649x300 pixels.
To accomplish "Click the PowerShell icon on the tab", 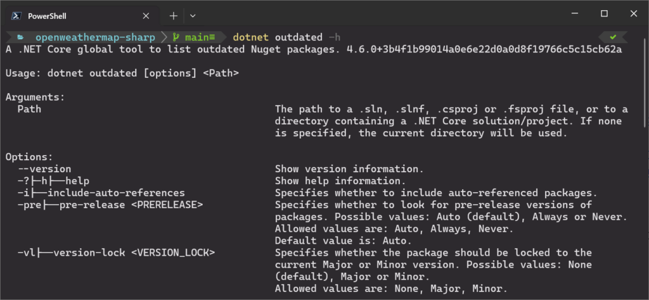I will click(16, 15).
